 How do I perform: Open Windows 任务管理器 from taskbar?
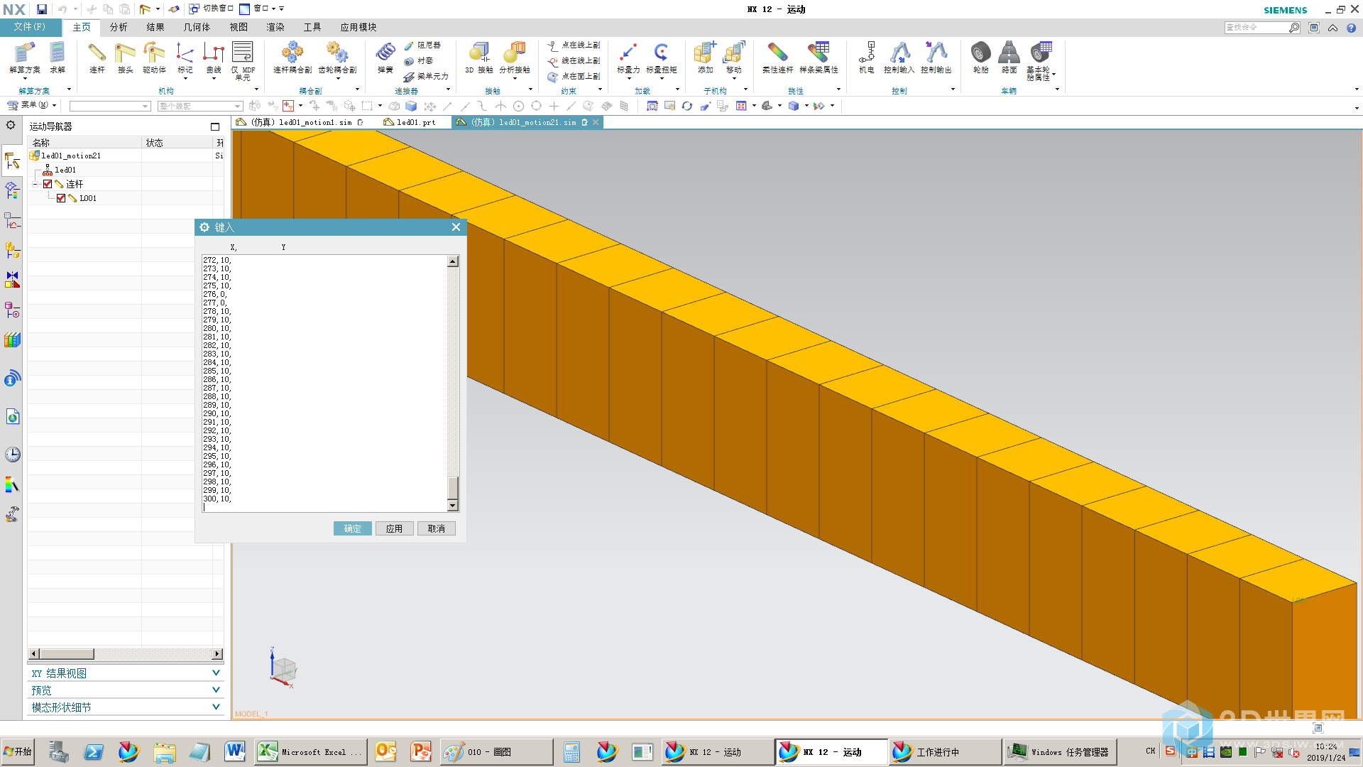pyautogui.click(x=1061, y=752)
